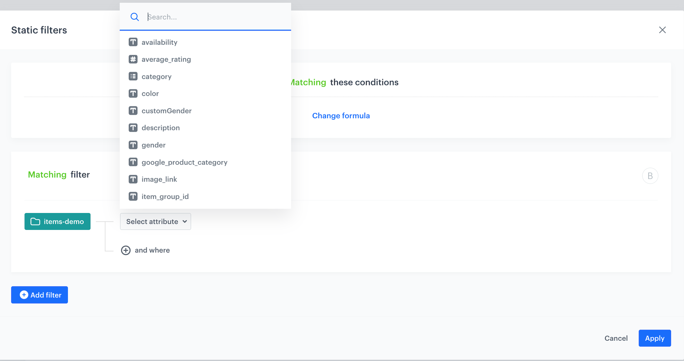The height and width of the screenshot is (361, 684).
Task: Click the search magnifier icon
Action: coord(135,17)
